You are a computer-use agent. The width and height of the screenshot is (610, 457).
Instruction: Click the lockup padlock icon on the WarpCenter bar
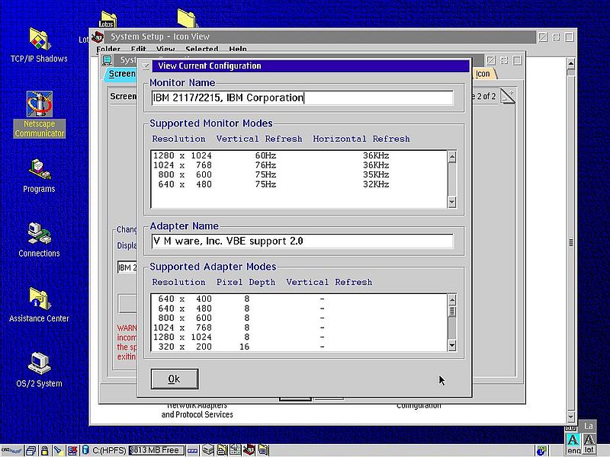[44, 449]
